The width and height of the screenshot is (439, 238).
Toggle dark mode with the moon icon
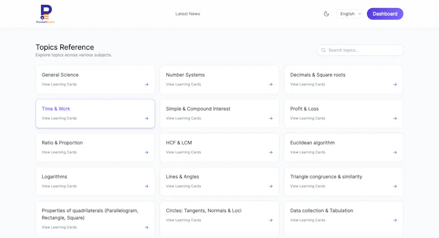click(326, 14)
